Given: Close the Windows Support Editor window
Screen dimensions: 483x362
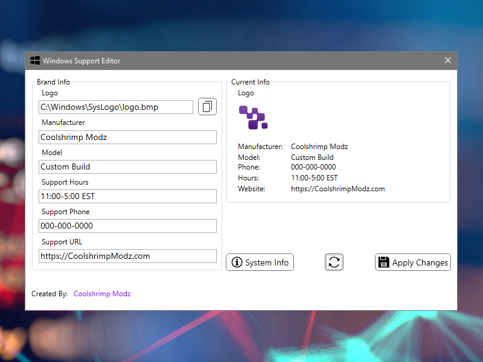Looking at the screenshot, I should [448, 60].
